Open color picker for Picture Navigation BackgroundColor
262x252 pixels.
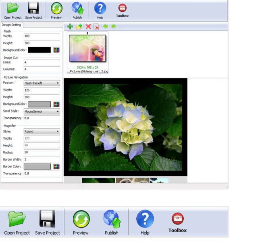click(x=56, y=104)
